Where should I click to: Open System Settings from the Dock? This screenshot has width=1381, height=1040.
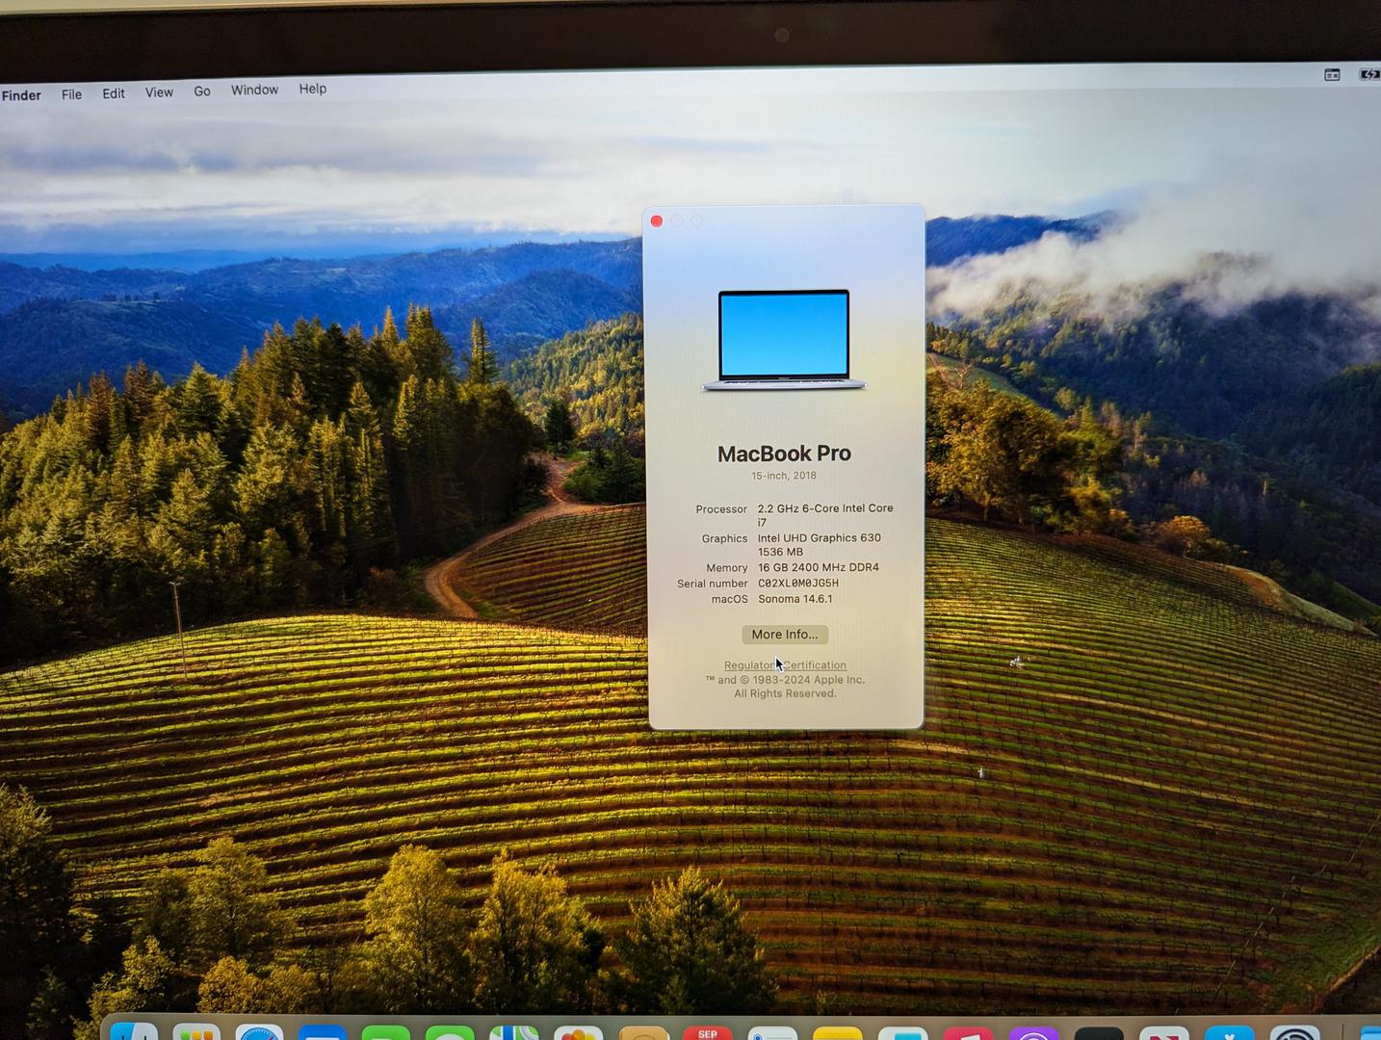(1295, 1033)
